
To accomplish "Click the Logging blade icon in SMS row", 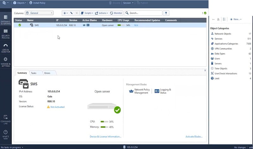I will pyautogui.click(x=88, y=25).
